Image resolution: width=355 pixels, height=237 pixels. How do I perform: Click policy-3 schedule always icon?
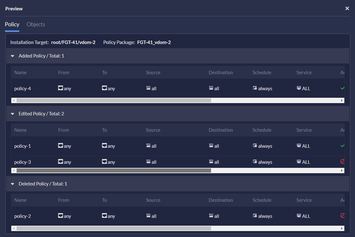255,162
